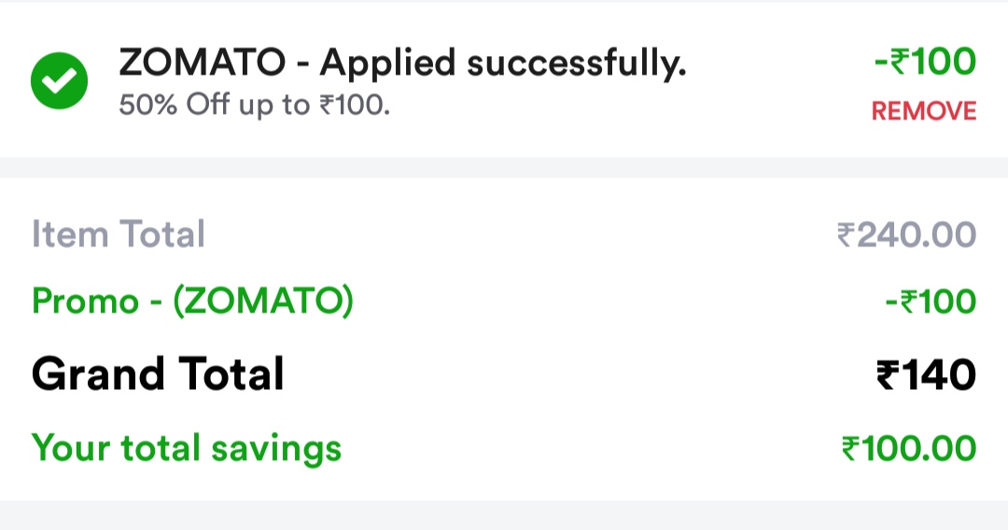Tap the ₹240.00 item total amount
Image resolution: width=1008 pixels, height=530 pixels.
(x=906, y=234)
